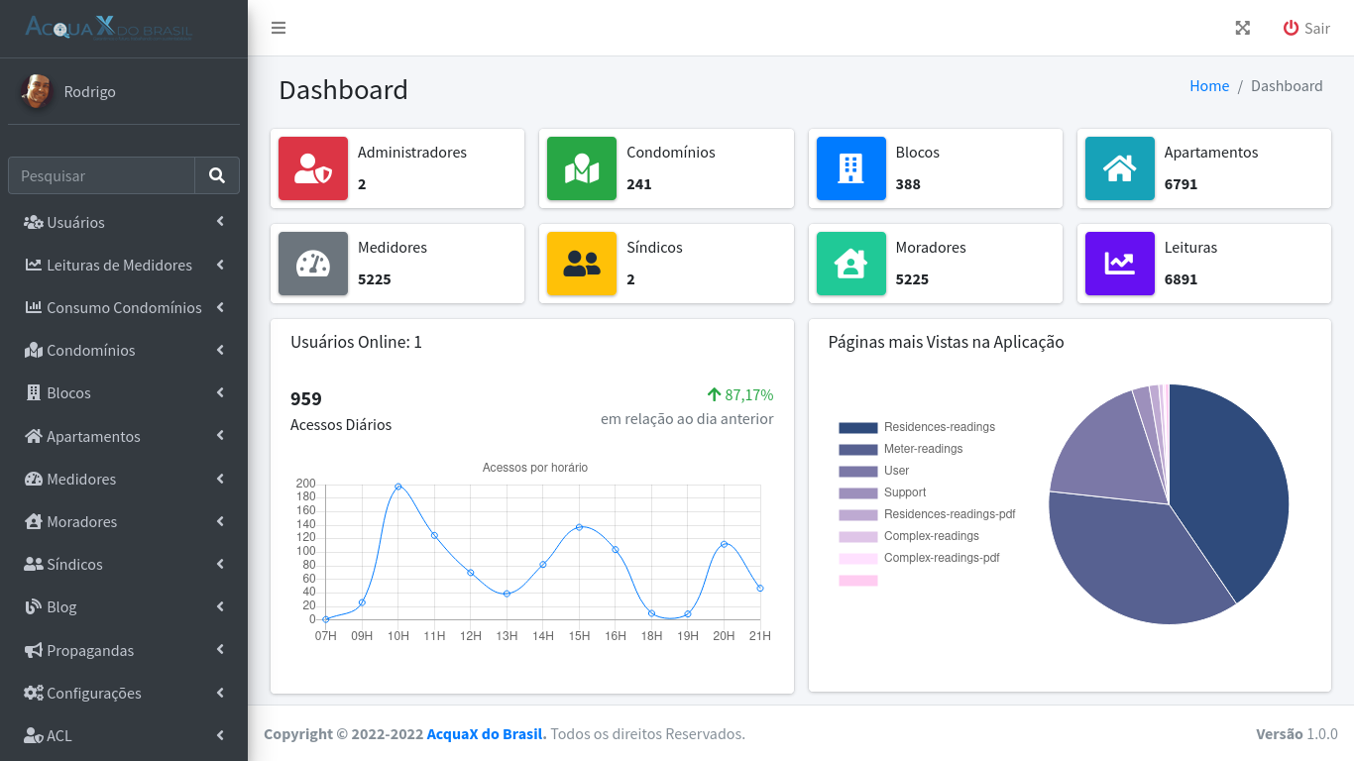Open Leituras de Medidores menu item

click(x=119, y=265)
